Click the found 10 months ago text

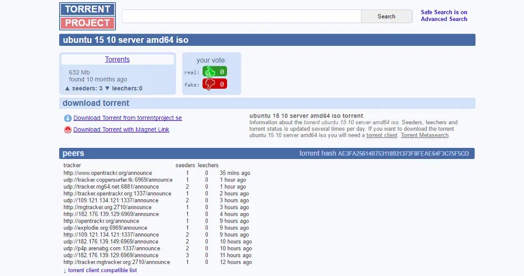pos(98,79)
